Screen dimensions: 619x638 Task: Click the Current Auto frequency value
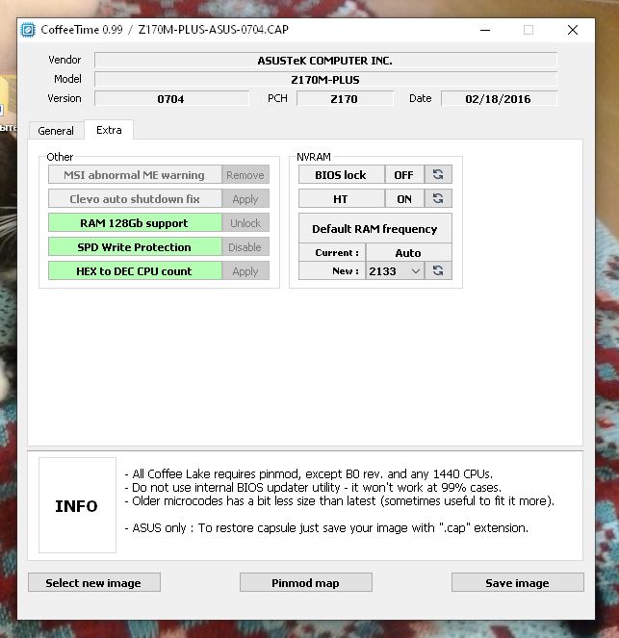(408, 253)
